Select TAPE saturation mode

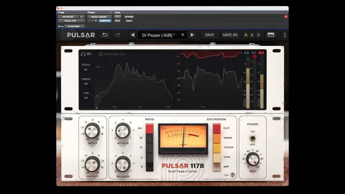[216, 157]
